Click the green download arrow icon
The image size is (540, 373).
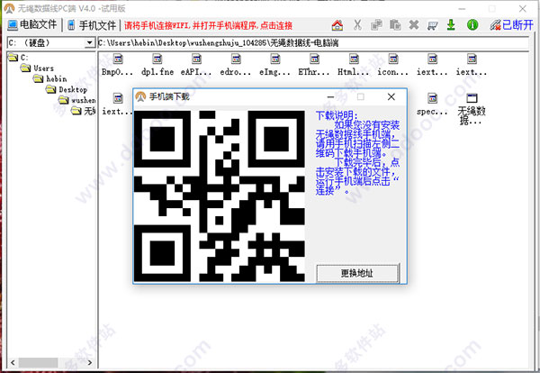click(451, 25)
